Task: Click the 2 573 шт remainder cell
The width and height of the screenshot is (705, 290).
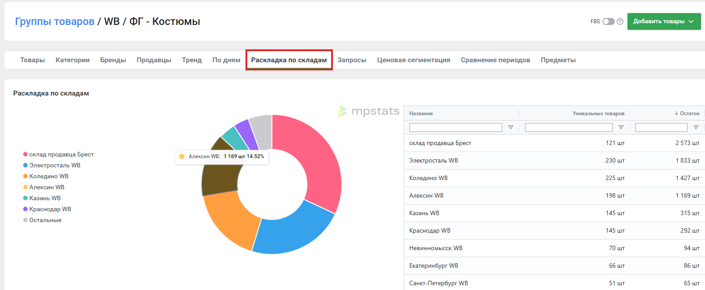Action: tap(687, 143)
